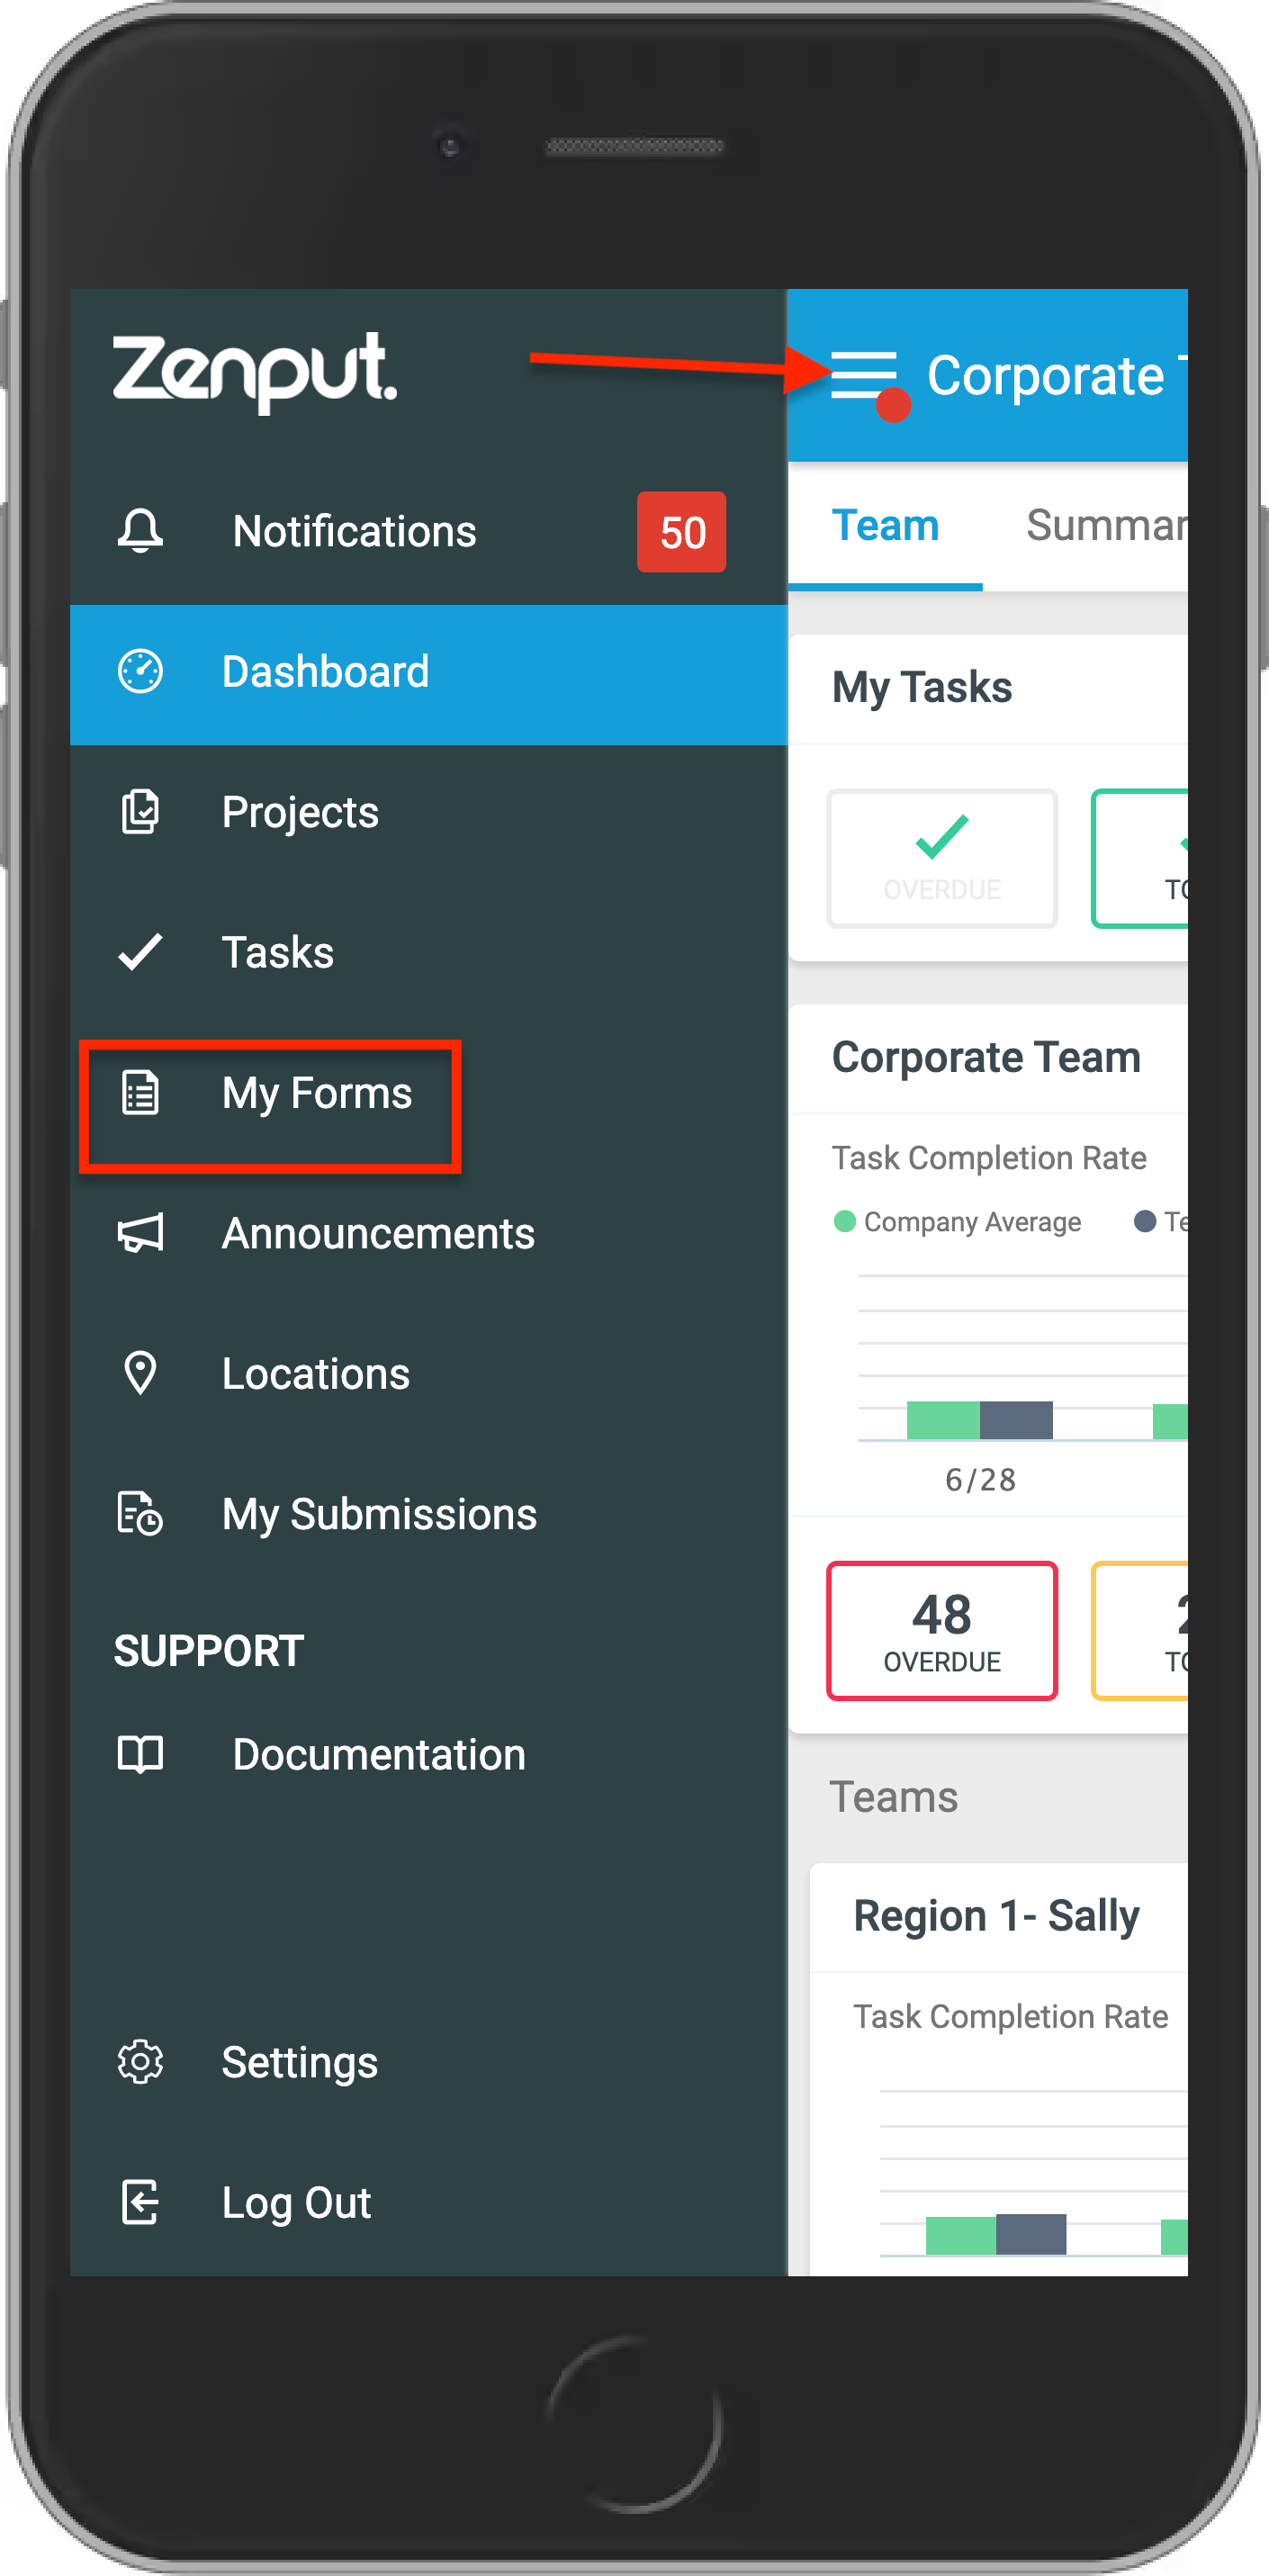Click the Teams section label
This screenshot has width=1269, height=2576.
(894, 1797)
